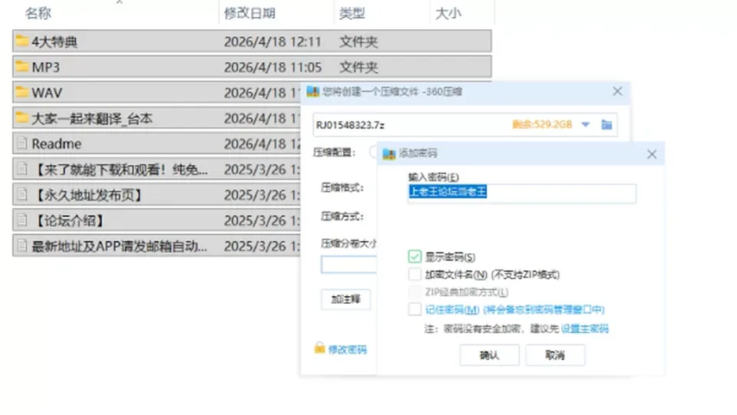737x415 pixels.
Task: Click the 最新地址及APP file's document icon
Action: click(x=21, y=245)
